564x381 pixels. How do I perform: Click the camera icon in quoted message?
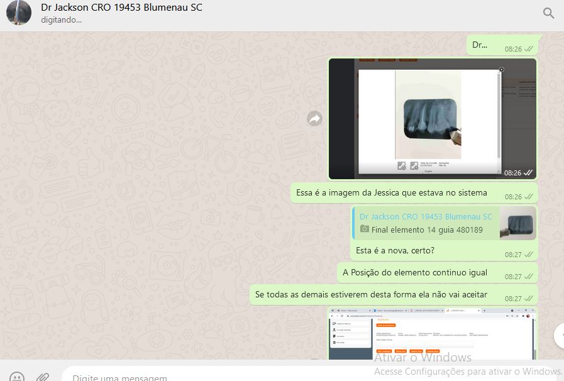365,229
